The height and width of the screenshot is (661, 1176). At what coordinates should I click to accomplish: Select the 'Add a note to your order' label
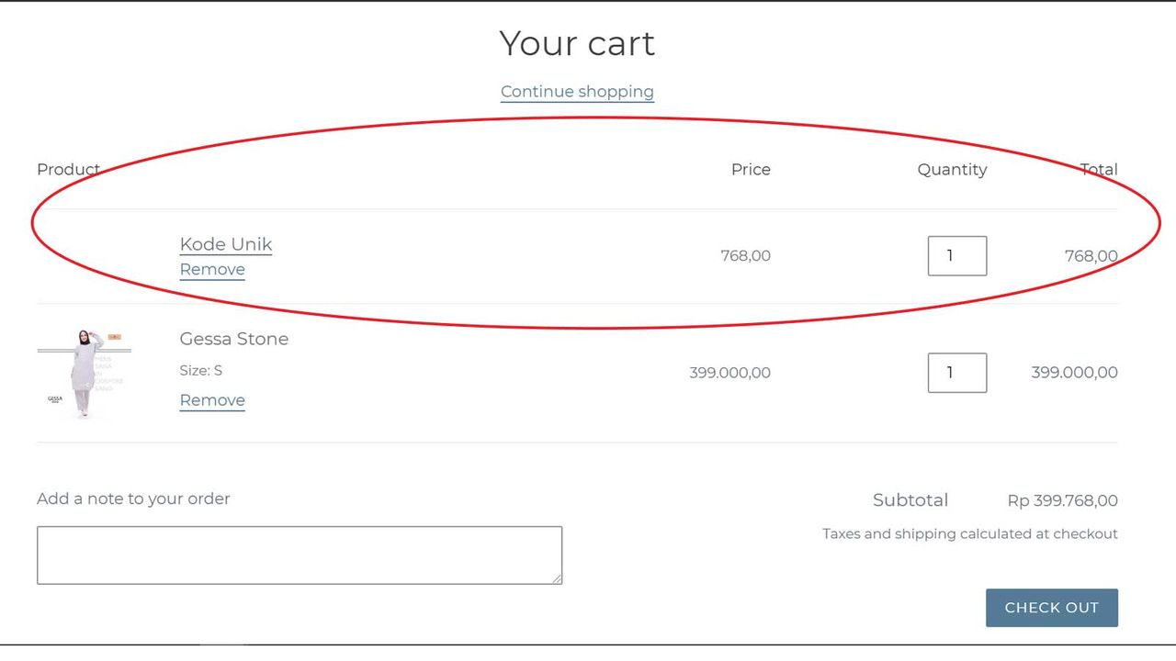tap(133, 499)
